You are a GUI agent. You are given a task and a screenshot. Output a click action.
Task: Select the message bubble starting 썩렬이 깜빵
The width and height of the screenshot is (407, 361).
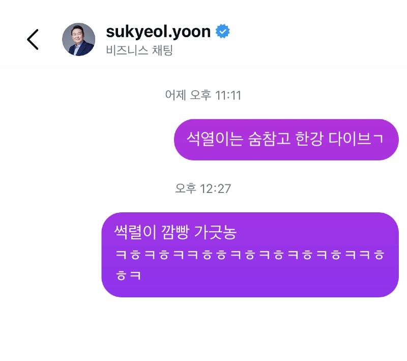(x=250, y=255)
